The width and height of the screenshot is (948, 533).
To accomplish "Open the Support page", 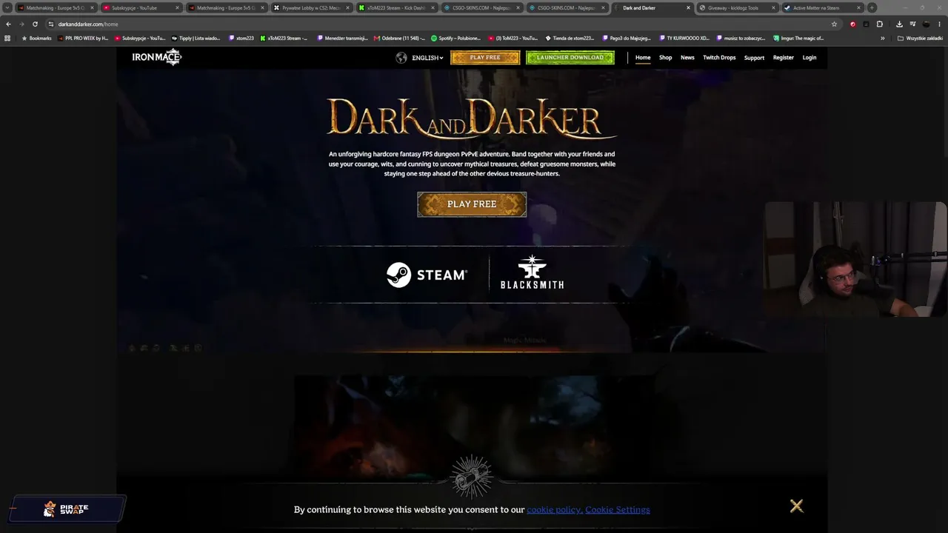I will [754, 58].
